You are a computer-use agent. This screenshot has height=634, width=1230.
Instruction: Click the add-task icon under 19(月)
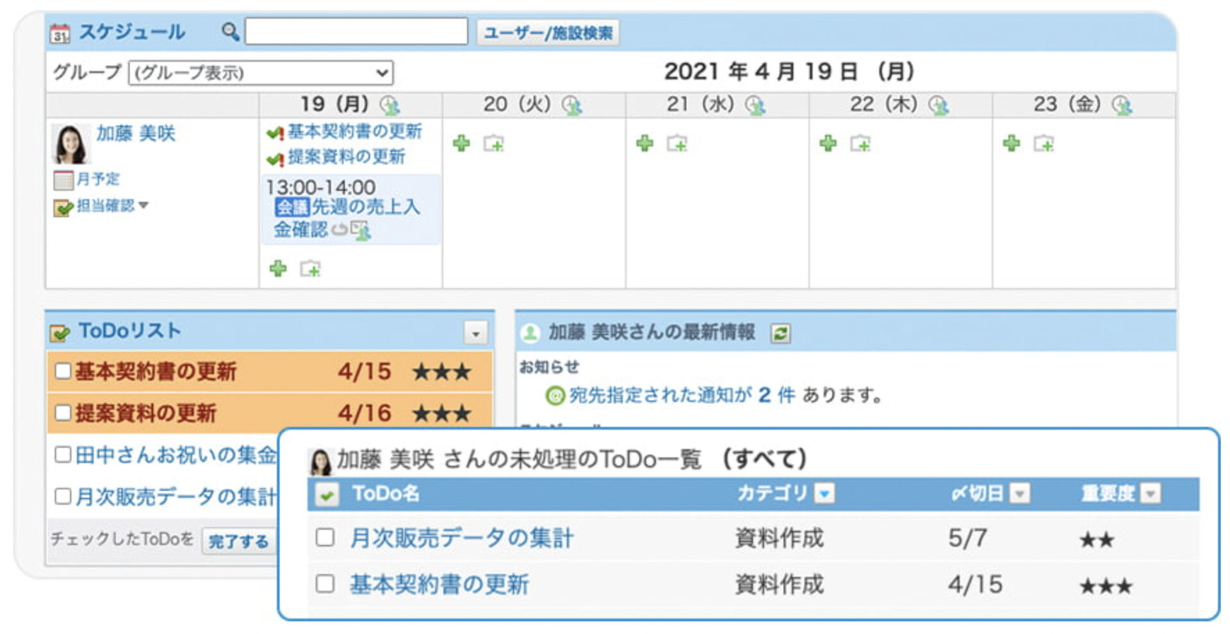click(309, 270)
